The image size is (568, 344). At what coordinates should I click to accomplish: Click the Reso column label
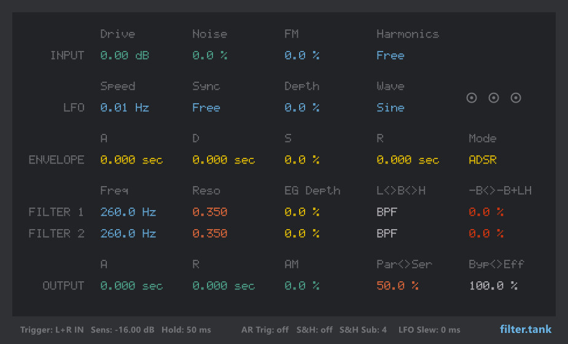[206, 190]
